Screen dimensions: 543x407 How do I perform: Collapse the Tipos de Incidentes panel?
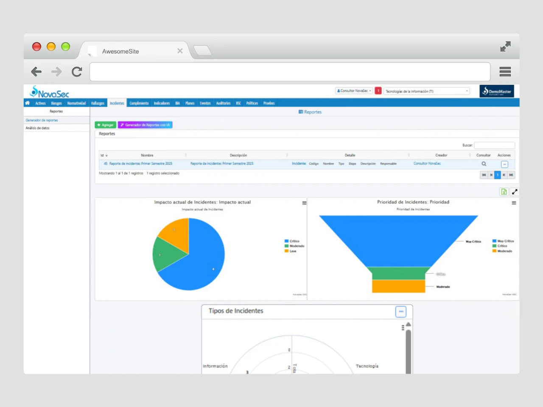(400, 312)
